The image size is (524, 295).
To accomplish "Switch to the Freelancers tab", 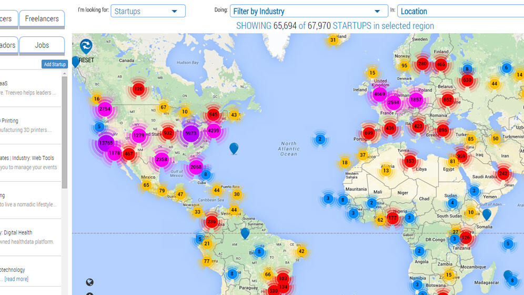I will pyautogui.click(x=42, y=19).
